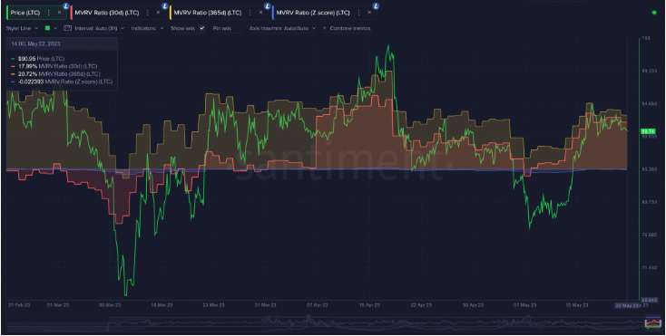Remove the MVRV Ratio (365d) metric

(260, 13)
